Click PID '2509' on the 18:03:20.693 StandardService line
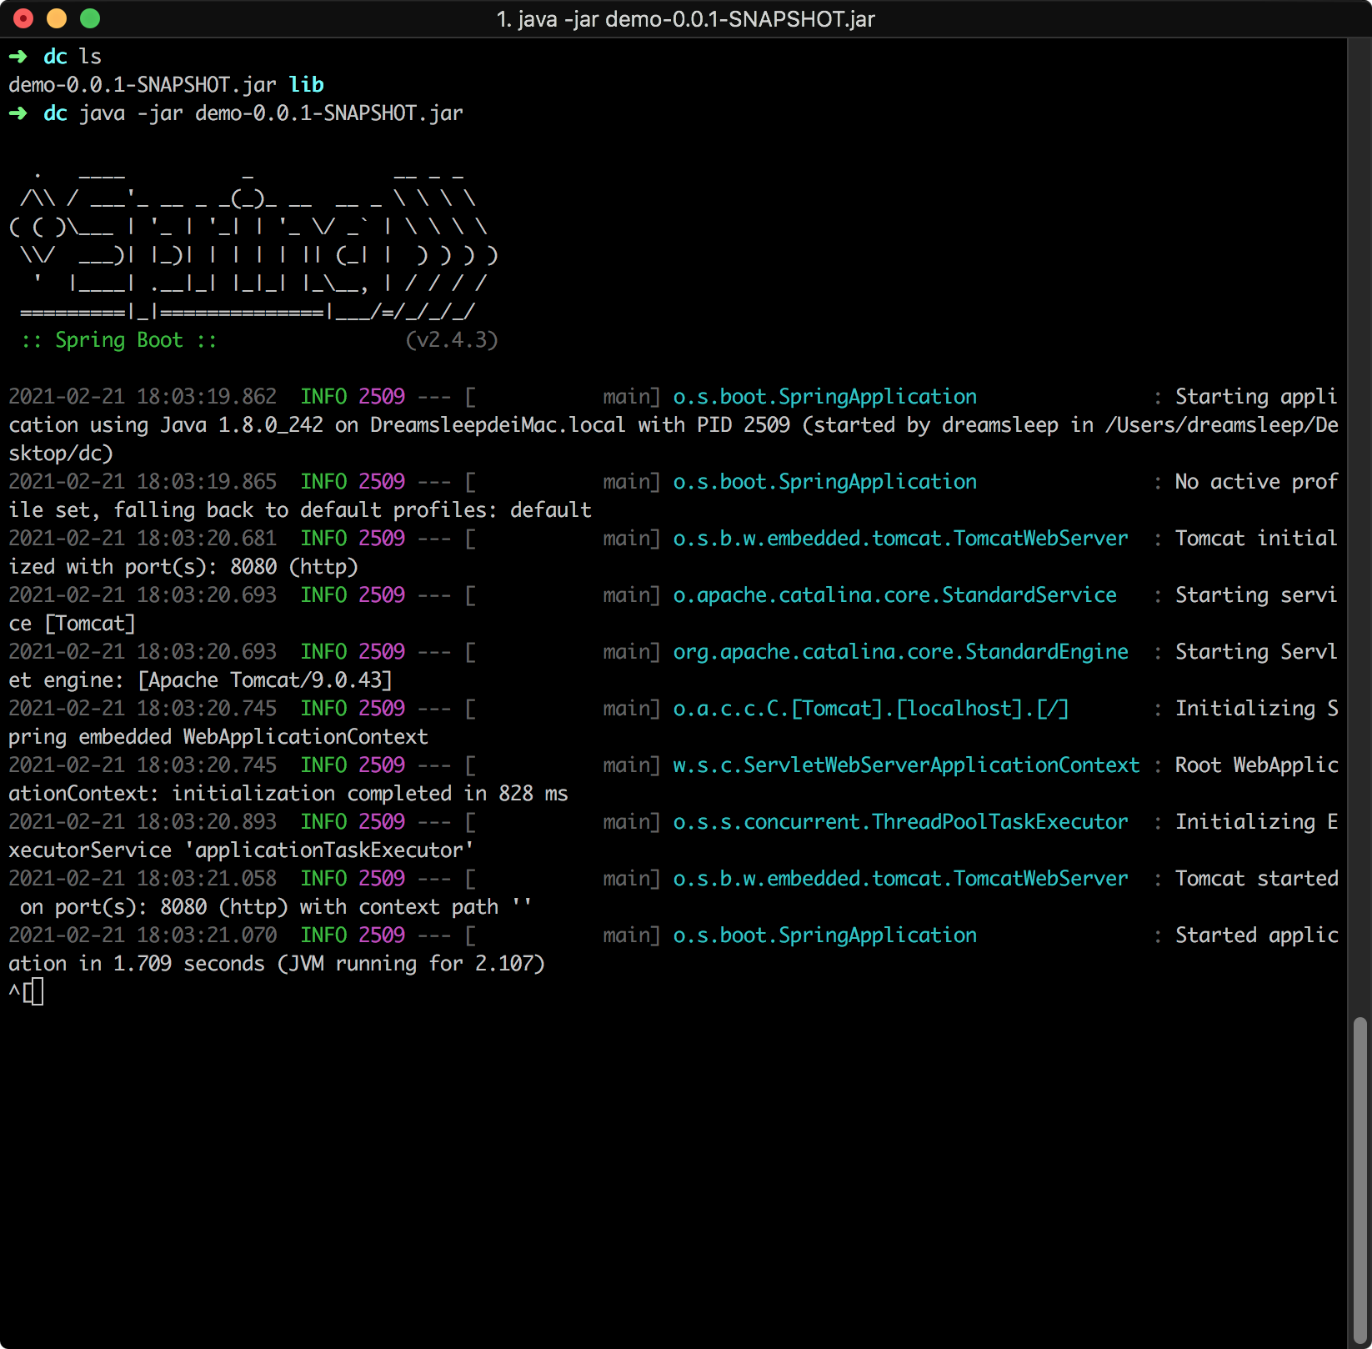The height and width of the screenshot is (1349, 1372). click(382, 595)
